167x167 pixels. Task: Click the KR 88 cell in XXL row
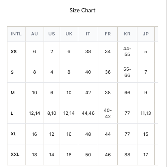pyautogui.click(x=127, y=155)
